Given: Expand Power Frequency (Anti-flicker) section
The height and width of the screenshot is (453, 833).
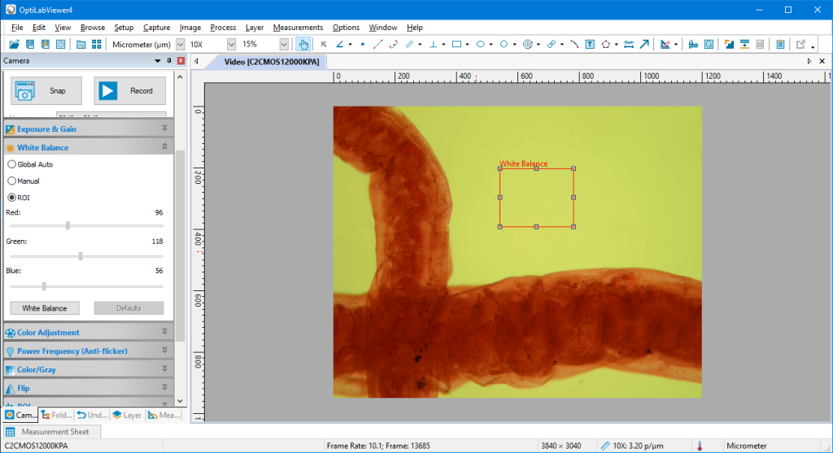Looking at the screenshot, I should pyautogui.click(x=88, y=351).
